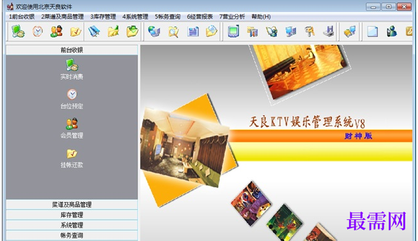
Task: Open the 3库存管理 menu
Action: (103, 17)
